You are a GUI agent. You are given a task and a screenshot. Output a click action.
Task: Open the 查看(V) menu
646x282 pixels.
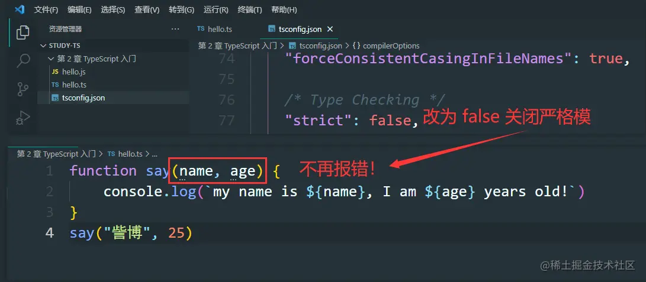tap(147, 10)
